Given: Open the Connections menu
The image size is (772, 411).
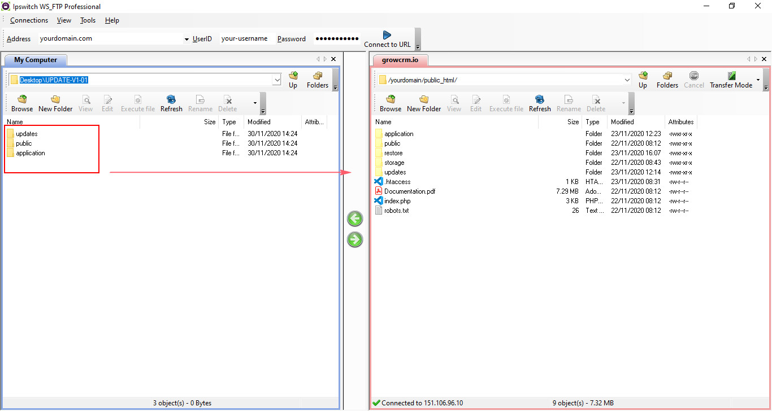Looking at the screenshot, I should 29,20.
